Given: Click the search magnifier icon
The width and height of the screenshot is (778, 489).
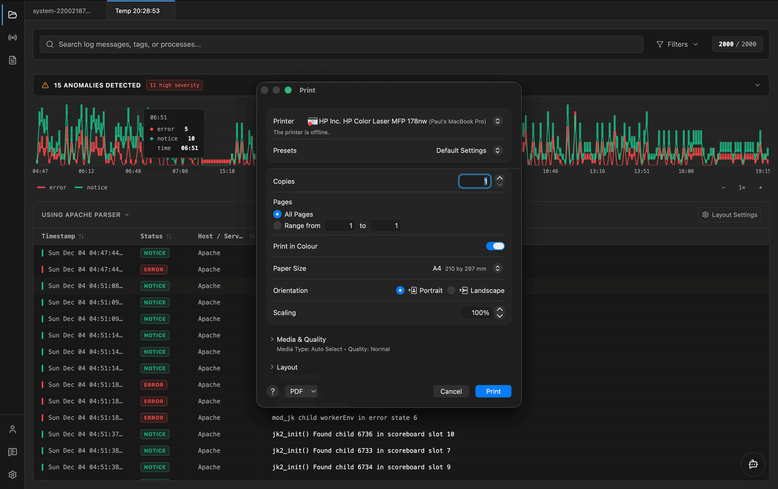Looking at the screenshot, I should pyautogui.click(x=50, y=44).
